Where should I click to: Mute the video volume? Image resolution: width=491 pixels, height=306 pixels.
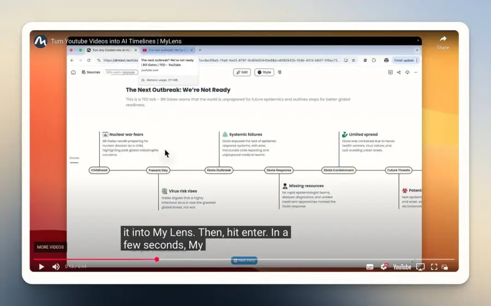[56, 267]
